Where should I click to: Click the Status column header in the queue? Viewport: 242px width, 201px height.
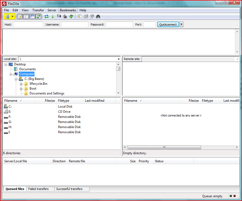pyautogui.click(x=173, y=161)
